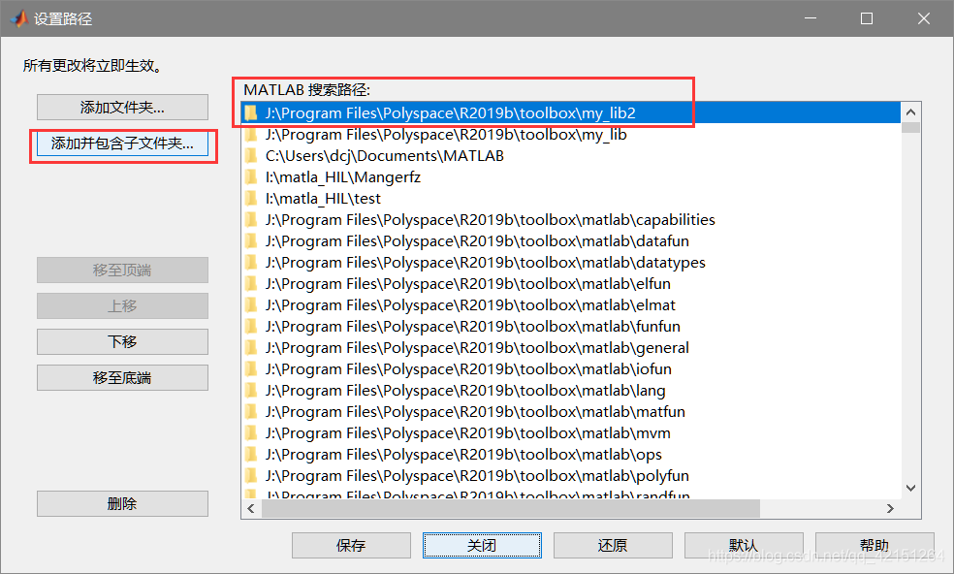
Task: Click folder icon beside matlab\lang row
Action: (x=251, y=390)
